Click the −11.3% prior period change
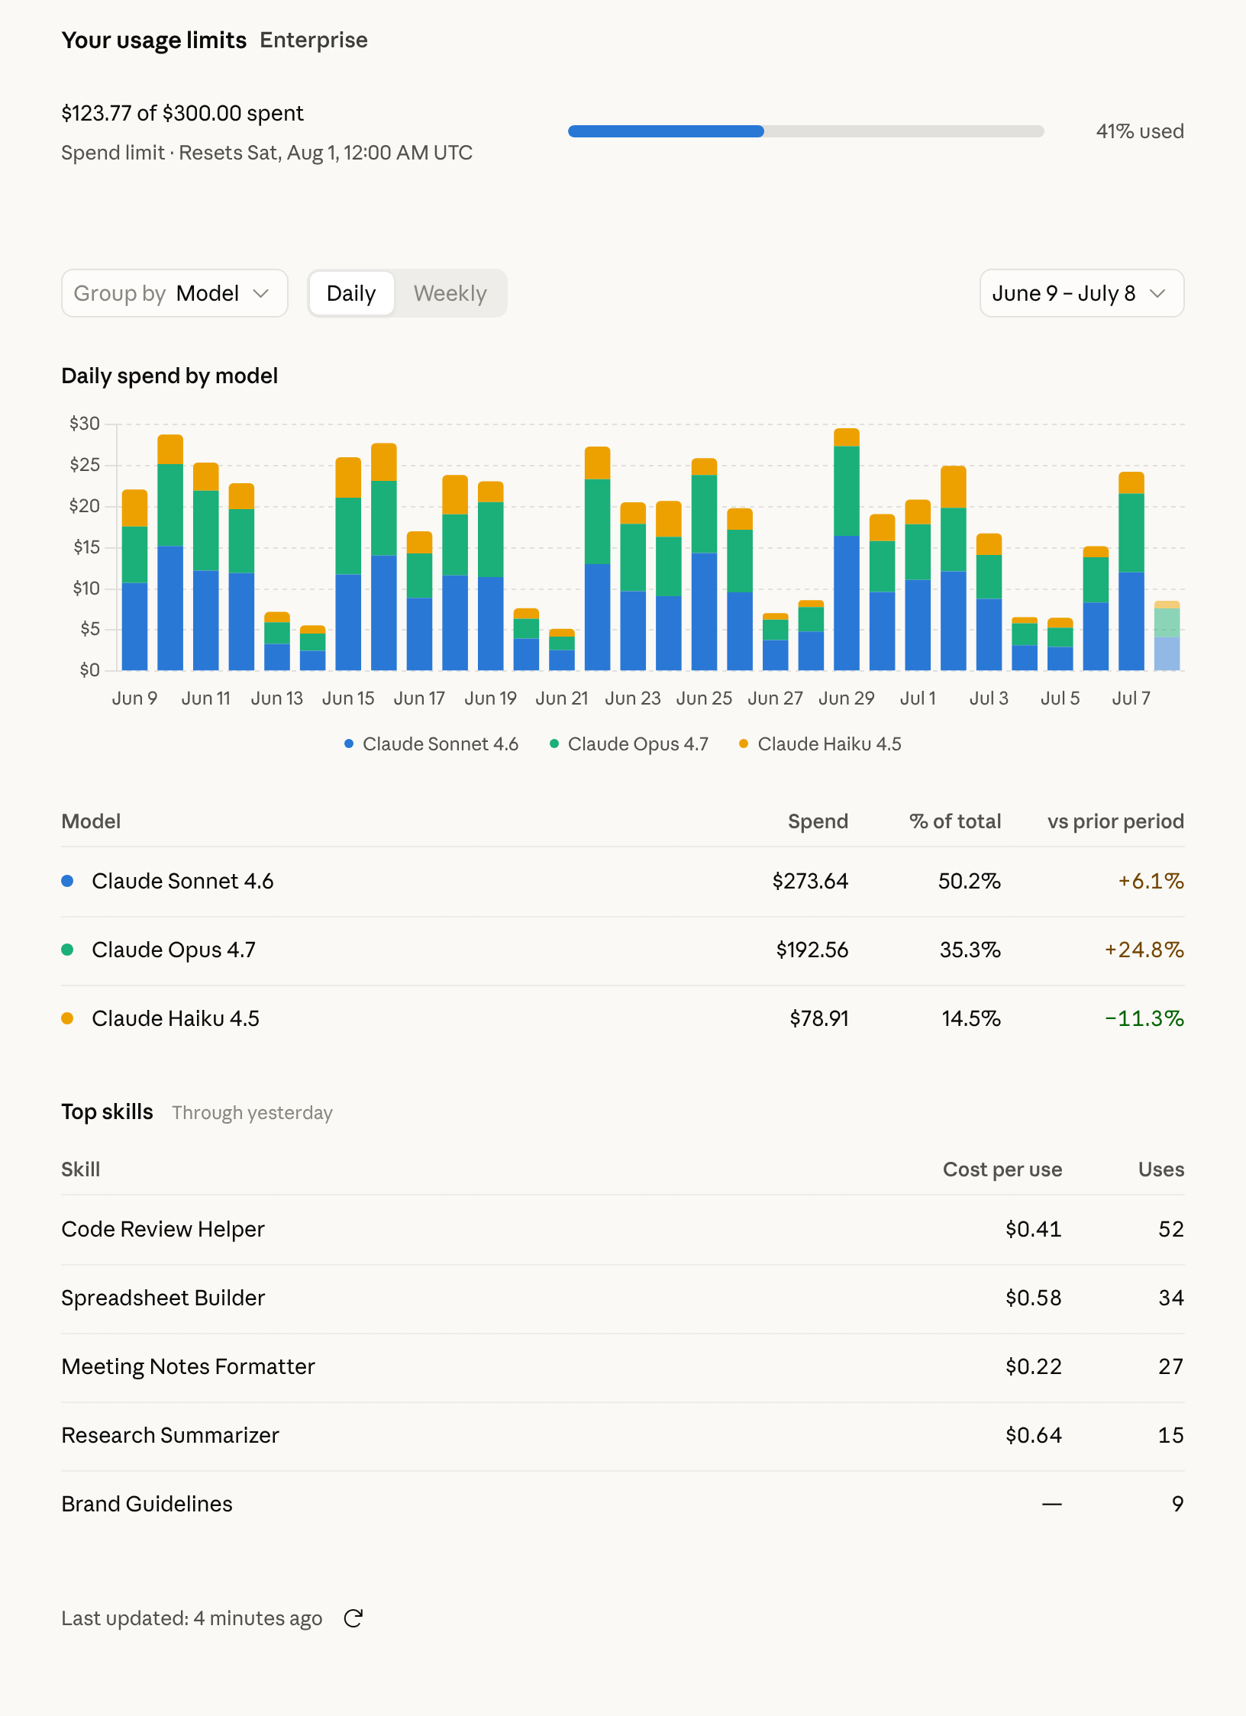 [1144, 1018]
